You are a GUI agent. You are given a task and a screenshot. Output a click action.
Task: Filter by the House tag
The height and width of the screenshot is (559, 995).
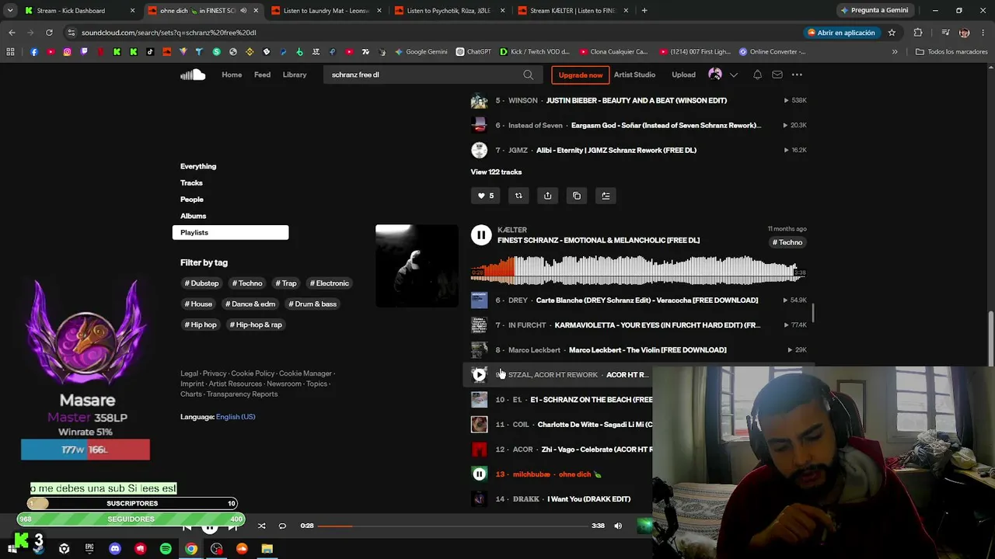tap(198, 304)
